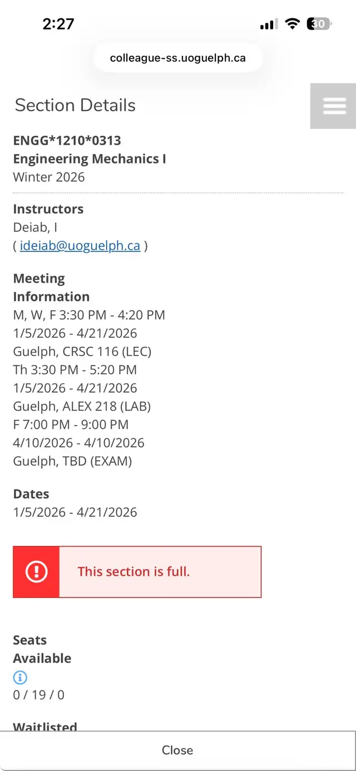Open the hamburger navigation menu
Viewport: 356px width, 771px height.
click(x=334, y=106)
